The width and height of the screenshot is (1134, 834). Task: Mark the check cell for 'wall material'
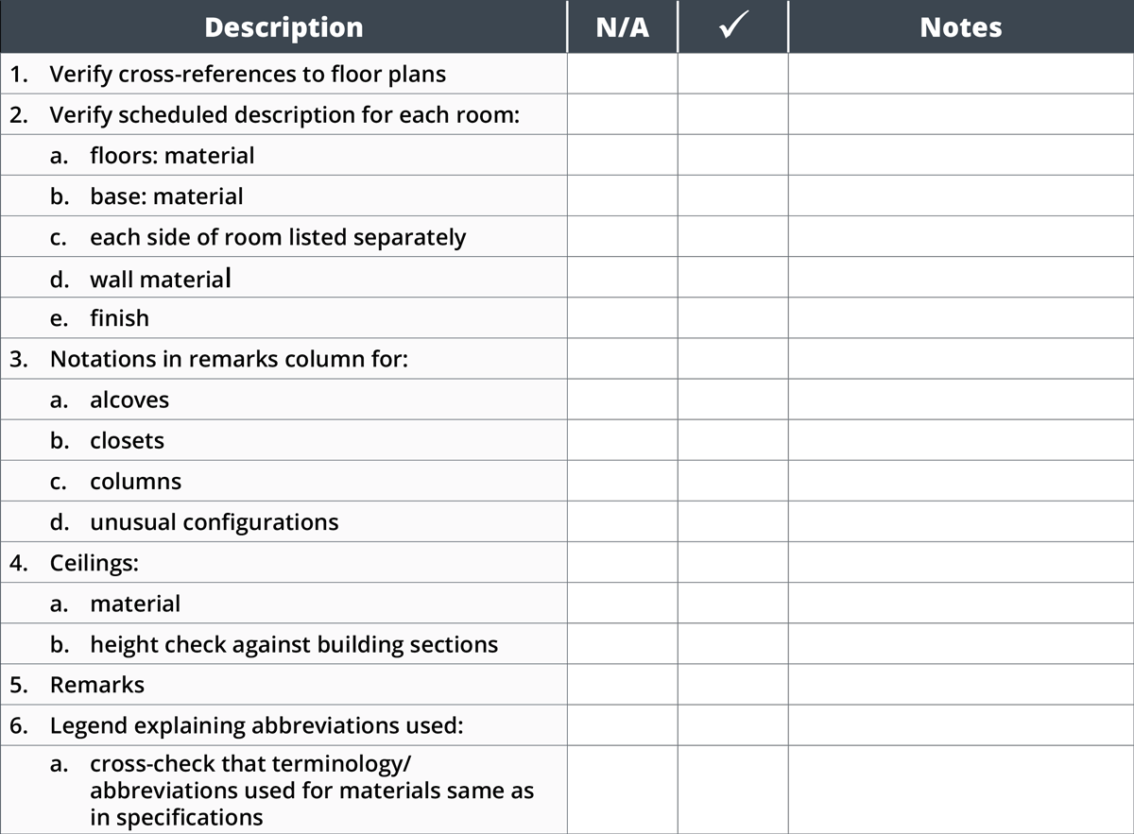(732, 278)
